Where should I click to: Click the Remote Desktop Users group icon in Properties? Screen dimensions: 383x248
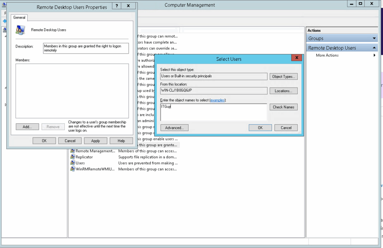tap(21, 30)
